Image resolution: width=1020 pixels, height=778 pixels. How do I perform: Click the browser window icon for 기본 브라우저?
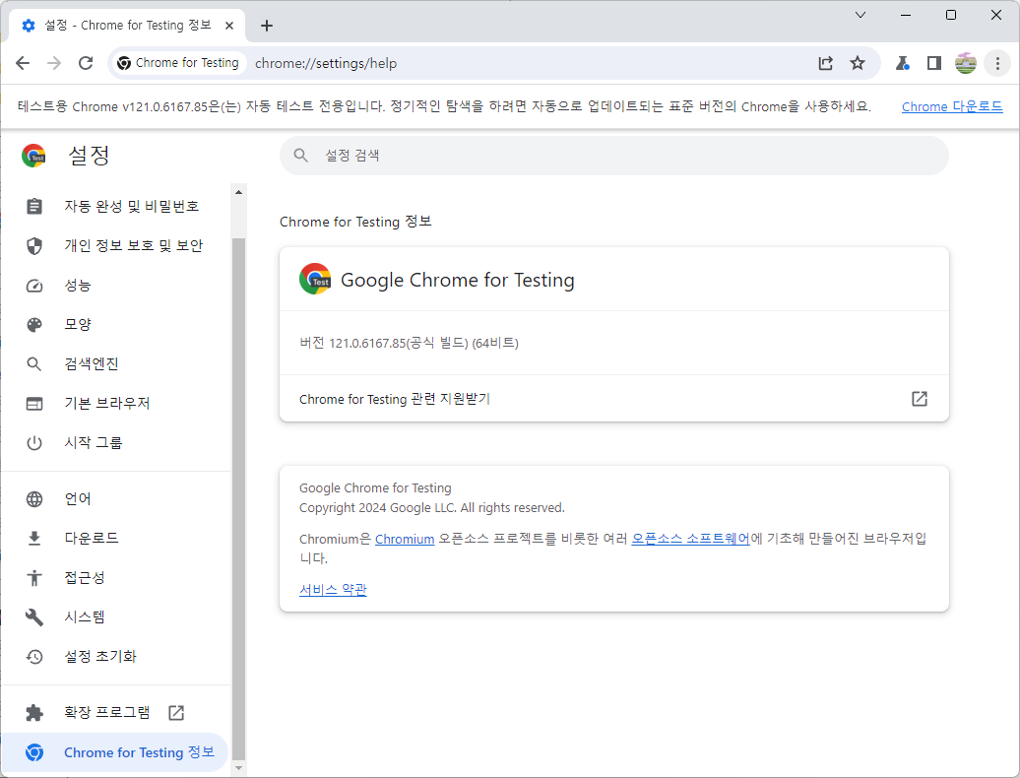point(34,404)
